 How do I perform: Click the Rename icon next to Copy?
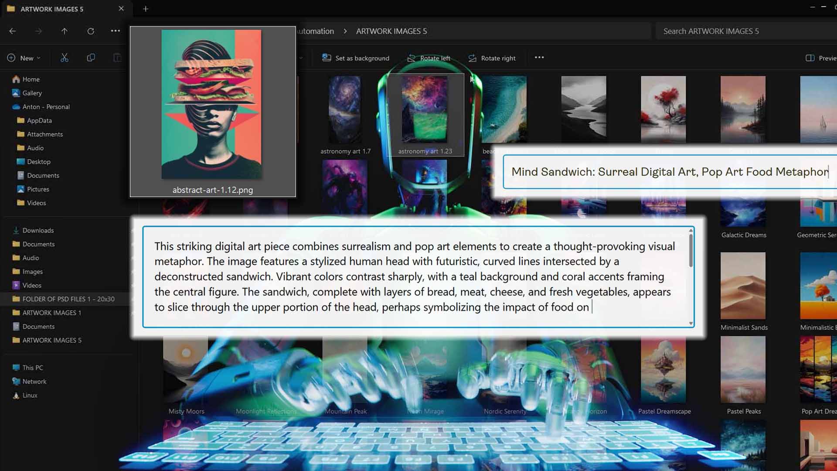point(117,57)
